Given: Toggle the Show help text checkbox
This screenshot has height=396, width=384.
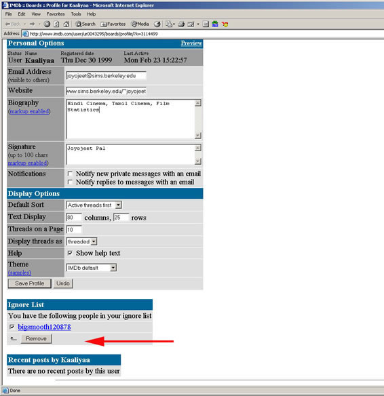Looking at the screenshot, I should coord(70,253).
